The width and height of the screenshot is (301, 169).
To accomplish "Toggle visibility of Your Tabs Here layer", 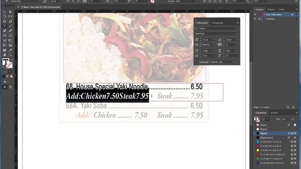I will click(x=255, y=15).
